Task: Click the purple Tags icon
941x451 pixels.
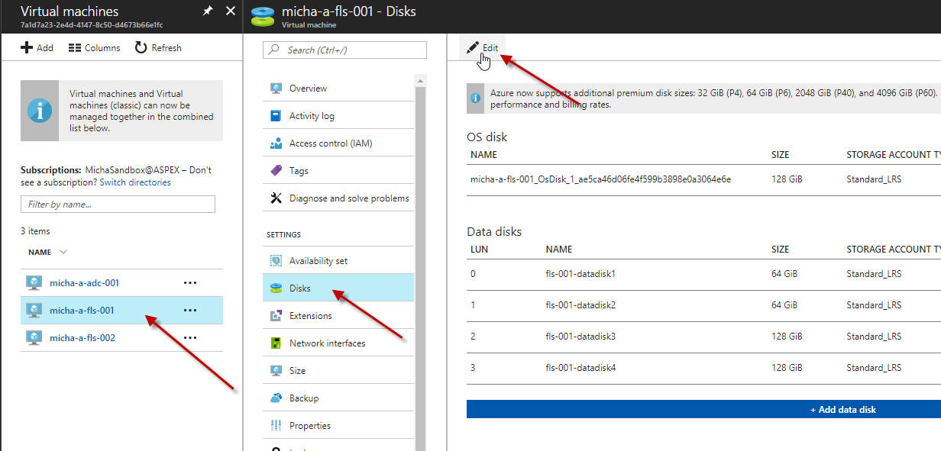Action: [x=276, y=171]
